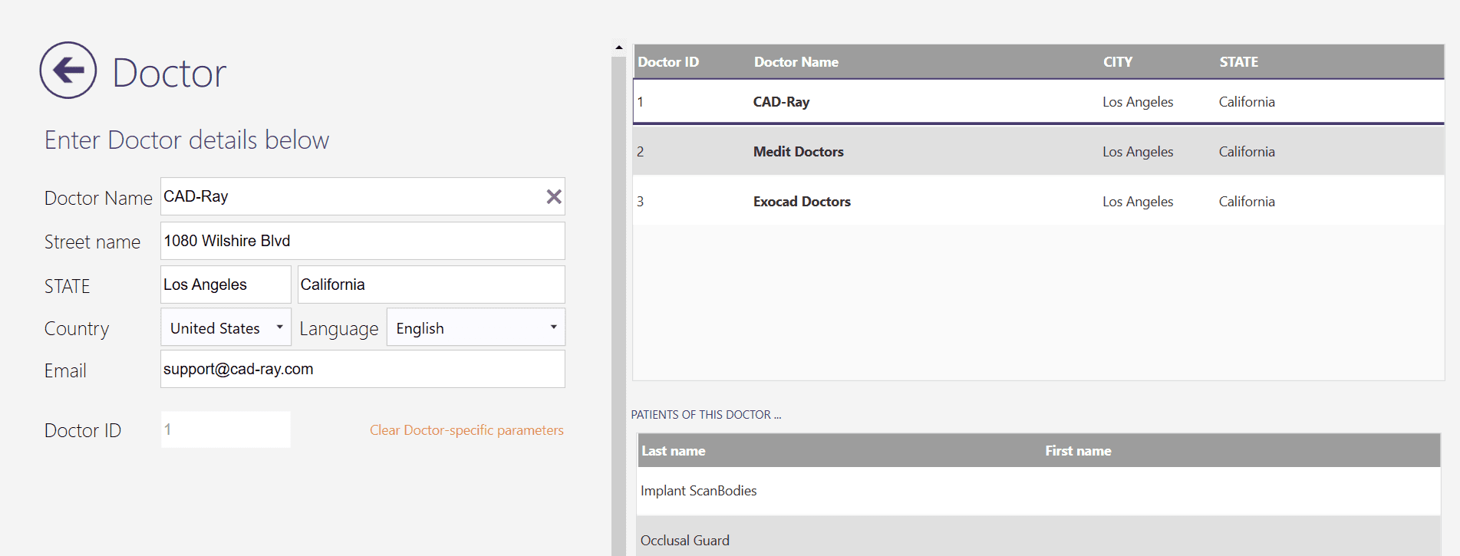The height and width of the screenshot is (556, 1460).
Task: Click Doctor ID cell 3 in the list
Action: (641, 202)
